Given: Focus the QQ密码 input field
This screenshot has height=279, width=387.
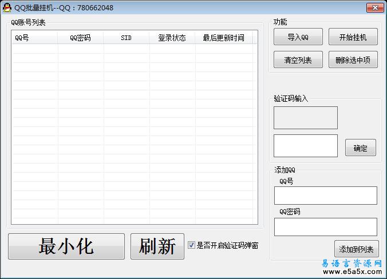Looking at the screenshot, I should tap(326, 227).
